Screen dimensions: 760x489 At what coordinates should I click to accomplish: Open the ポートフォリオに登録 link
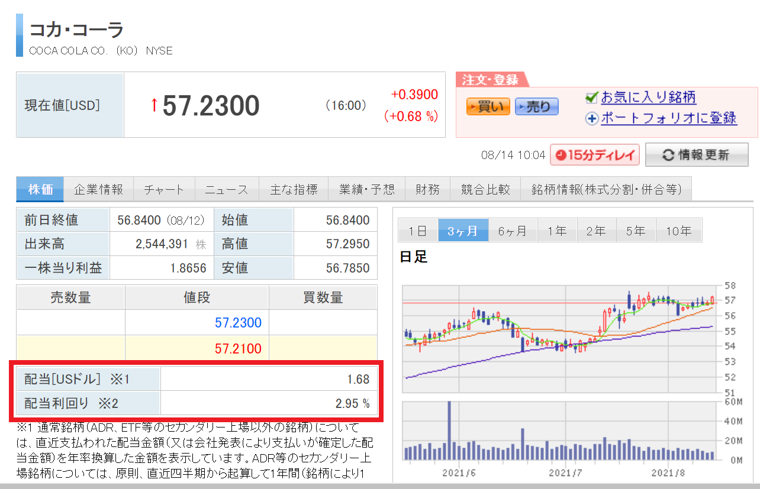(x=669, y=118)
